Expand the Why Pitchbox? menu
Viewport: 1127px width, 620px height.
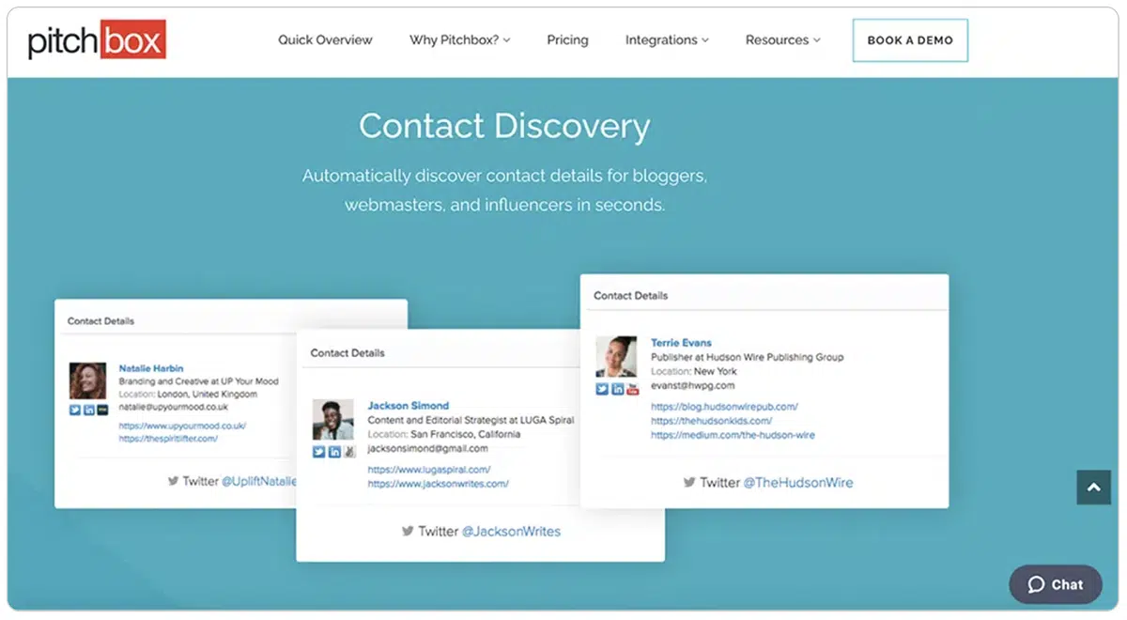point(460,40)
